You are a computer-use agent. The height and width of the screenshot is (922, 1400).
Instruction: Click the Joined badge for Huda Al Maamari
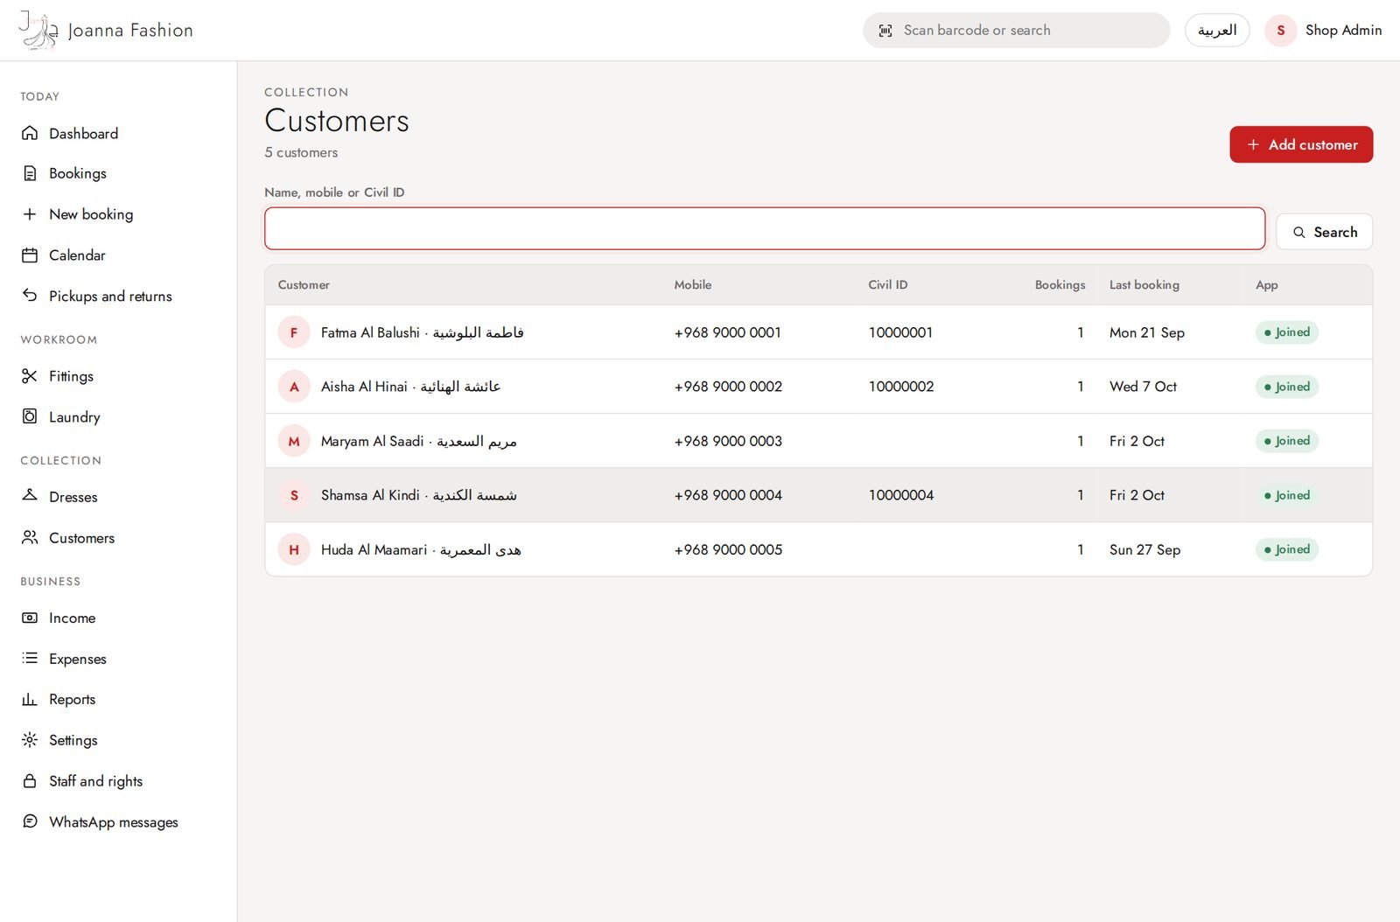click(1287, 549)
